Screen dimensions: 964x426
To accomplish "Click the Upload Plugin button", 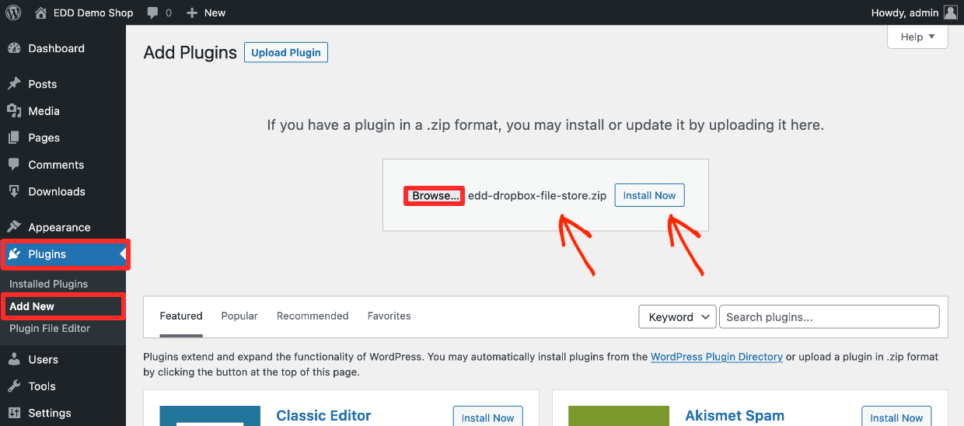I will 286,52.
